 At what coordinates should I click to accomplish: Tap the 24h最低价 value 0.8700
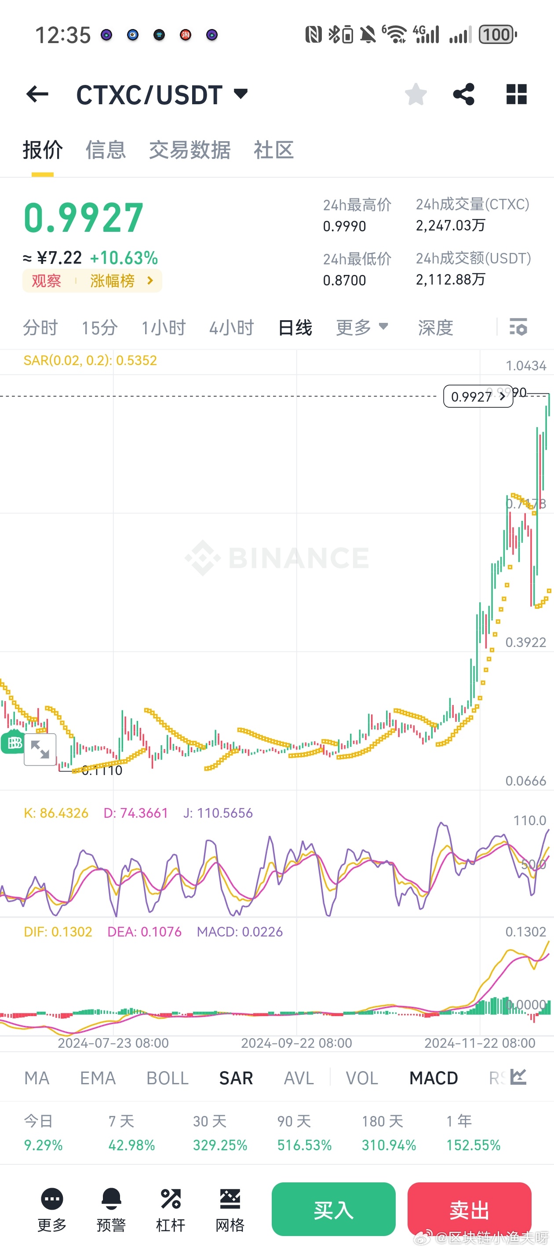(x=344, y=280)
